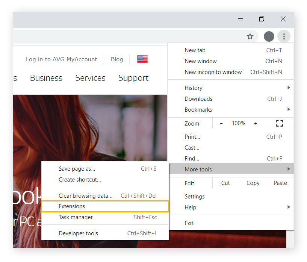Zoom out using the minus icon
This screenshot has height=262, width=307.
point(221,123)
